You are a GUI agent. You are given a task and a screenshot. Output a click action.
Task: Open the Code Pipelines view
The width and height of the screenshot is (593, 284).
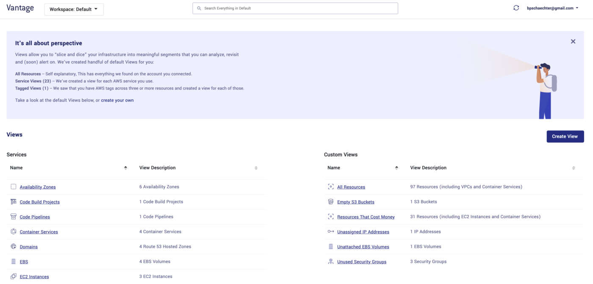tap(35, 217)
